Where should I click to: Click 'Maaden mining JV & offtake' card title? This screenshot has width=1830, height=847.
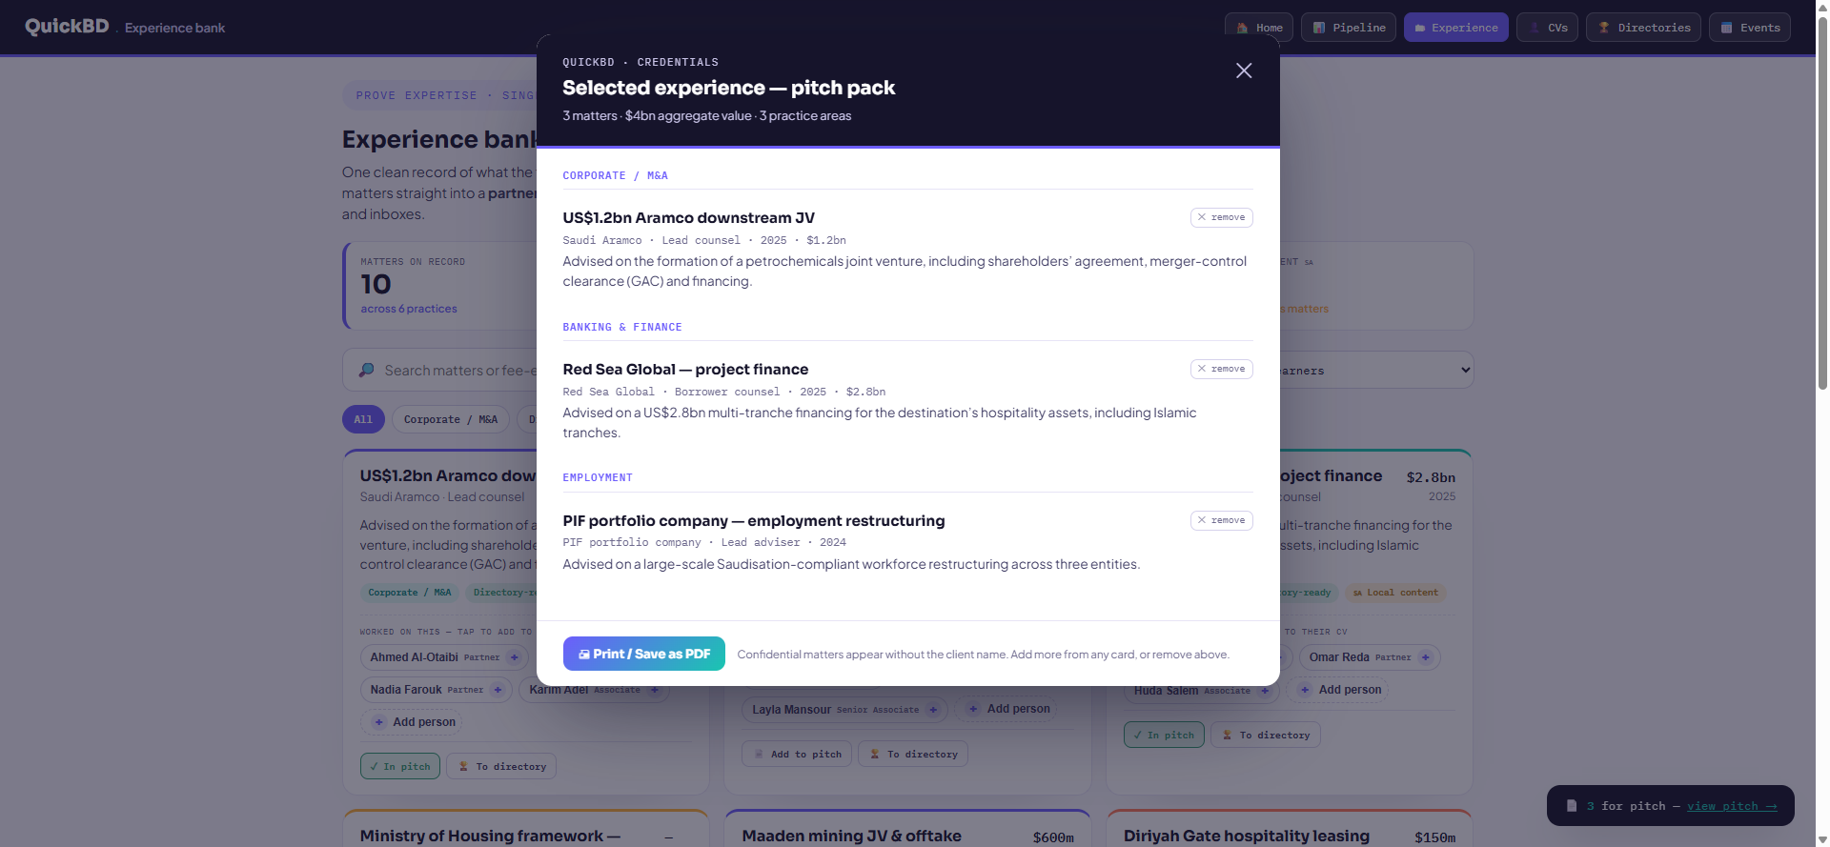click(851, 836)
